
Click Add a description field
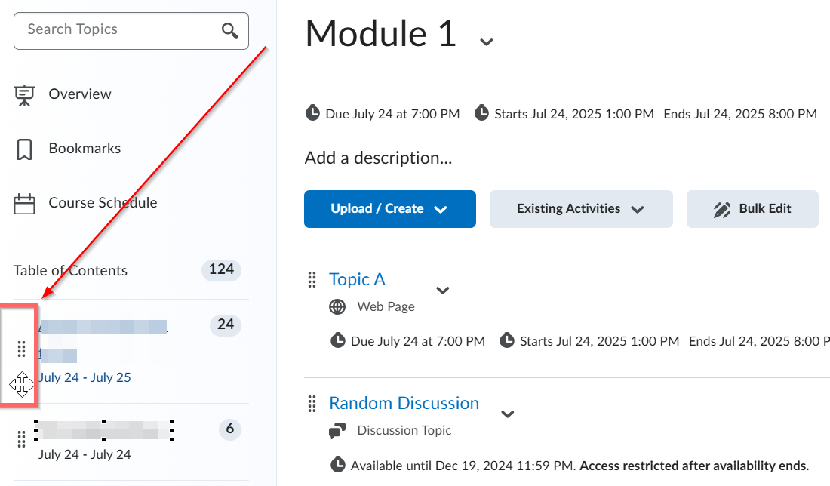pyautogui.click(x=379, y=158)
